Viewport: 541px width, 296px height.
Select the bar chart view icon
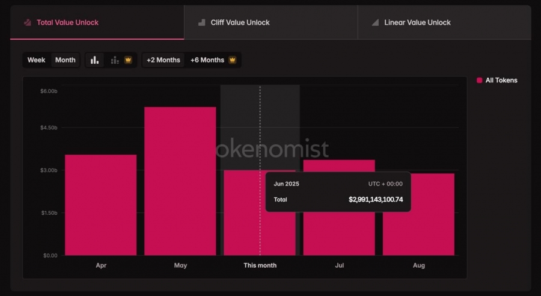94,60
